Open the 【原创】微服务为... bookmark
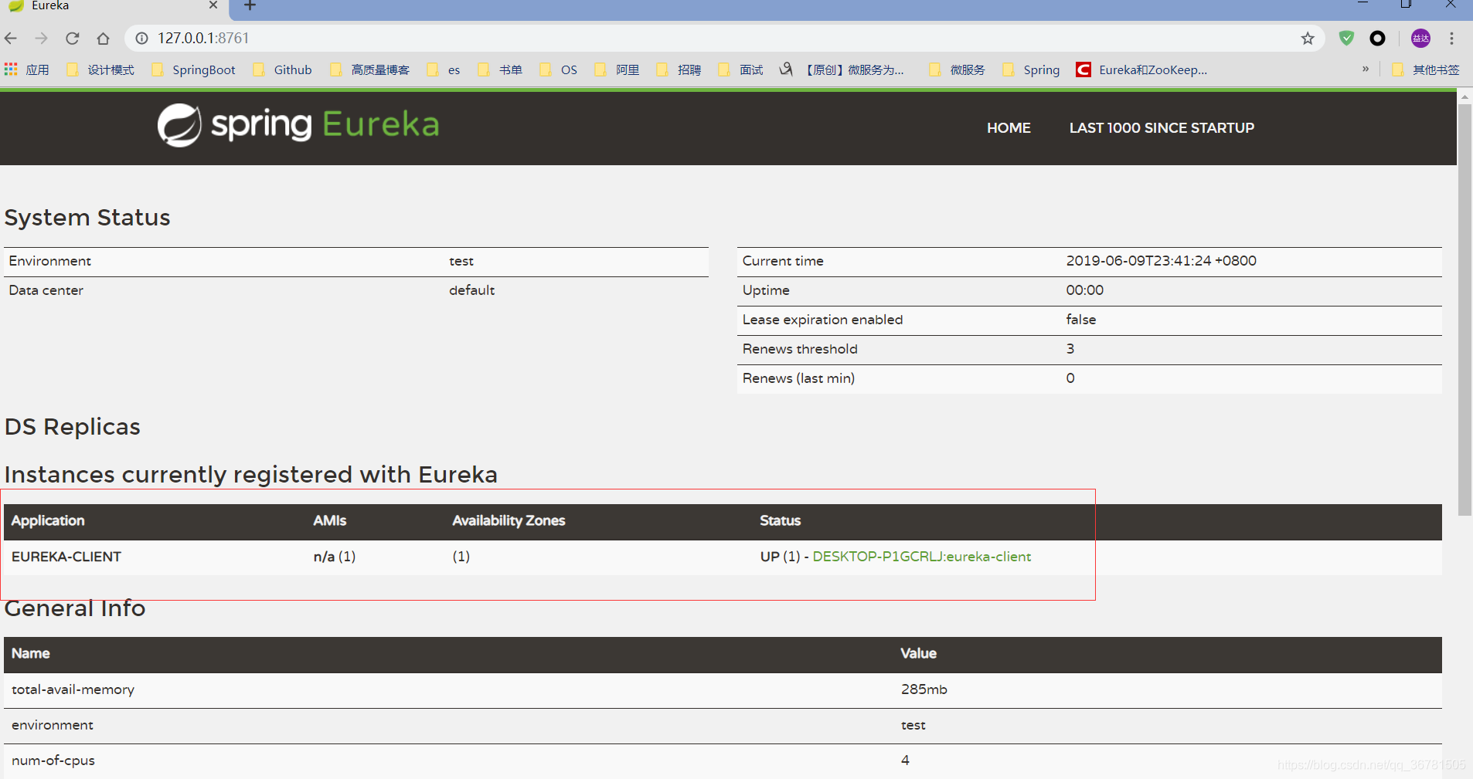1473x779 pixels. (842, 69)
